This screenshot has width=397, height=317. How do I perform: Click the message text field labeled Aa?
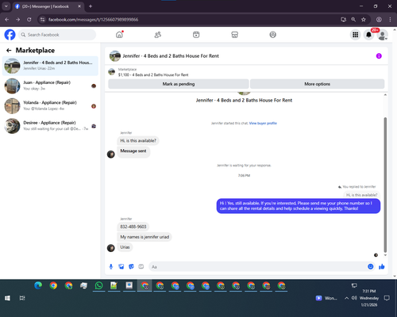coord(258,267)
